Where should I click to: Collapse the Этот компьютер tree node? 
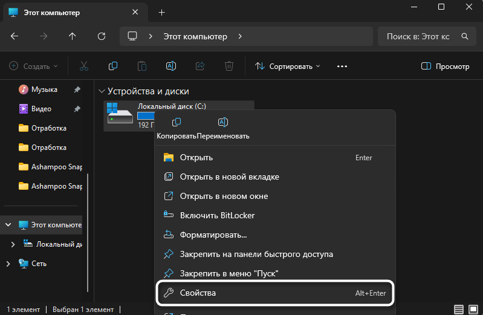8,225
